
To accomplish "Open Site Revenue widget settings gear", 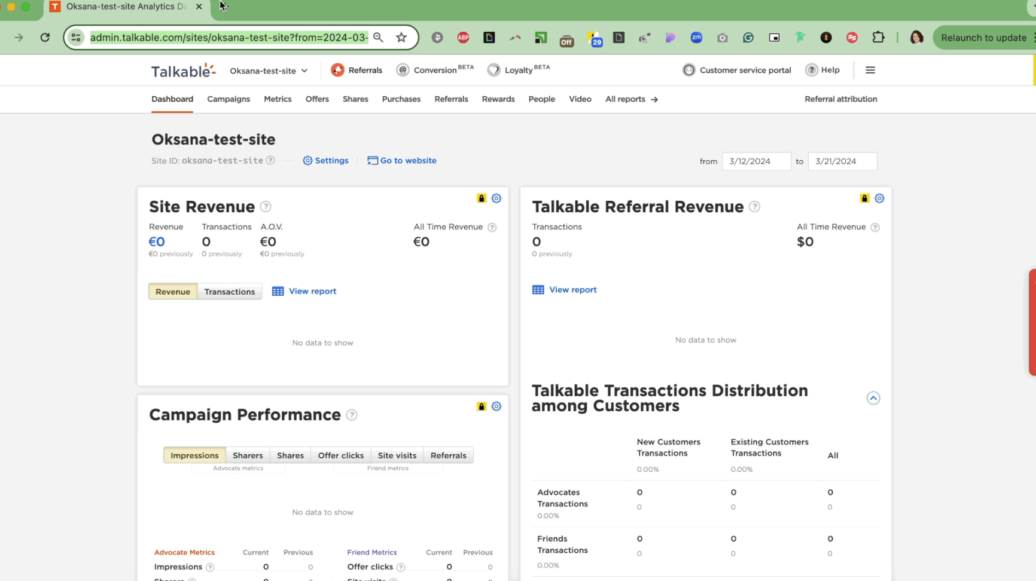I will click(x=496, y=198).
